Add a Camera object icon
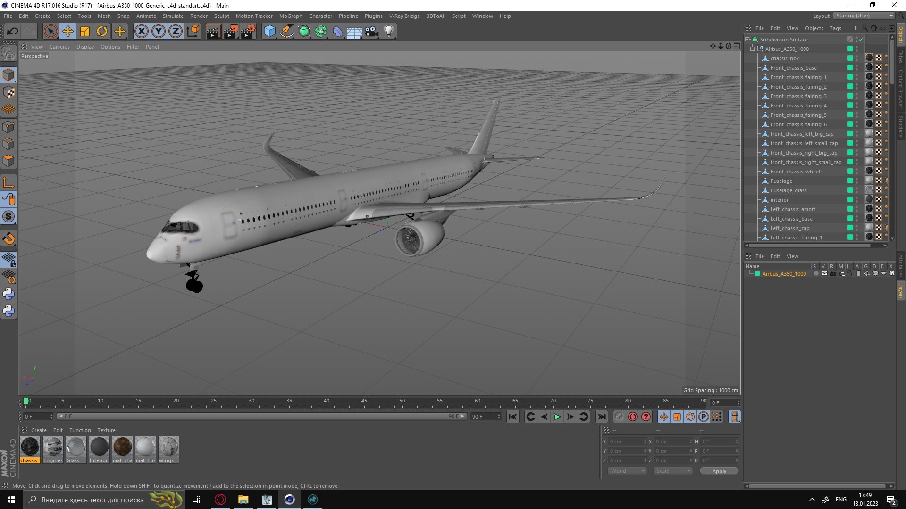 tap(372, 32)
